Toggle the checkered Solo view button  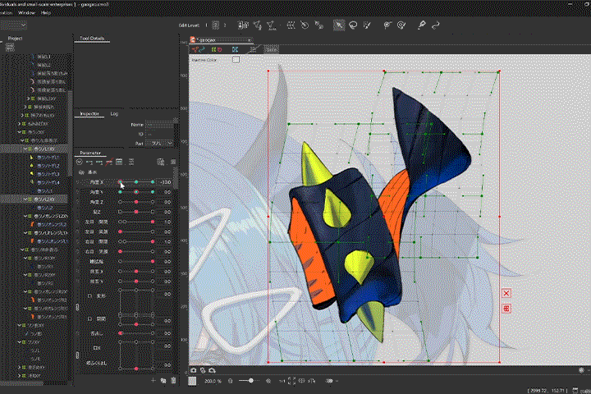[x=271, y=49]
